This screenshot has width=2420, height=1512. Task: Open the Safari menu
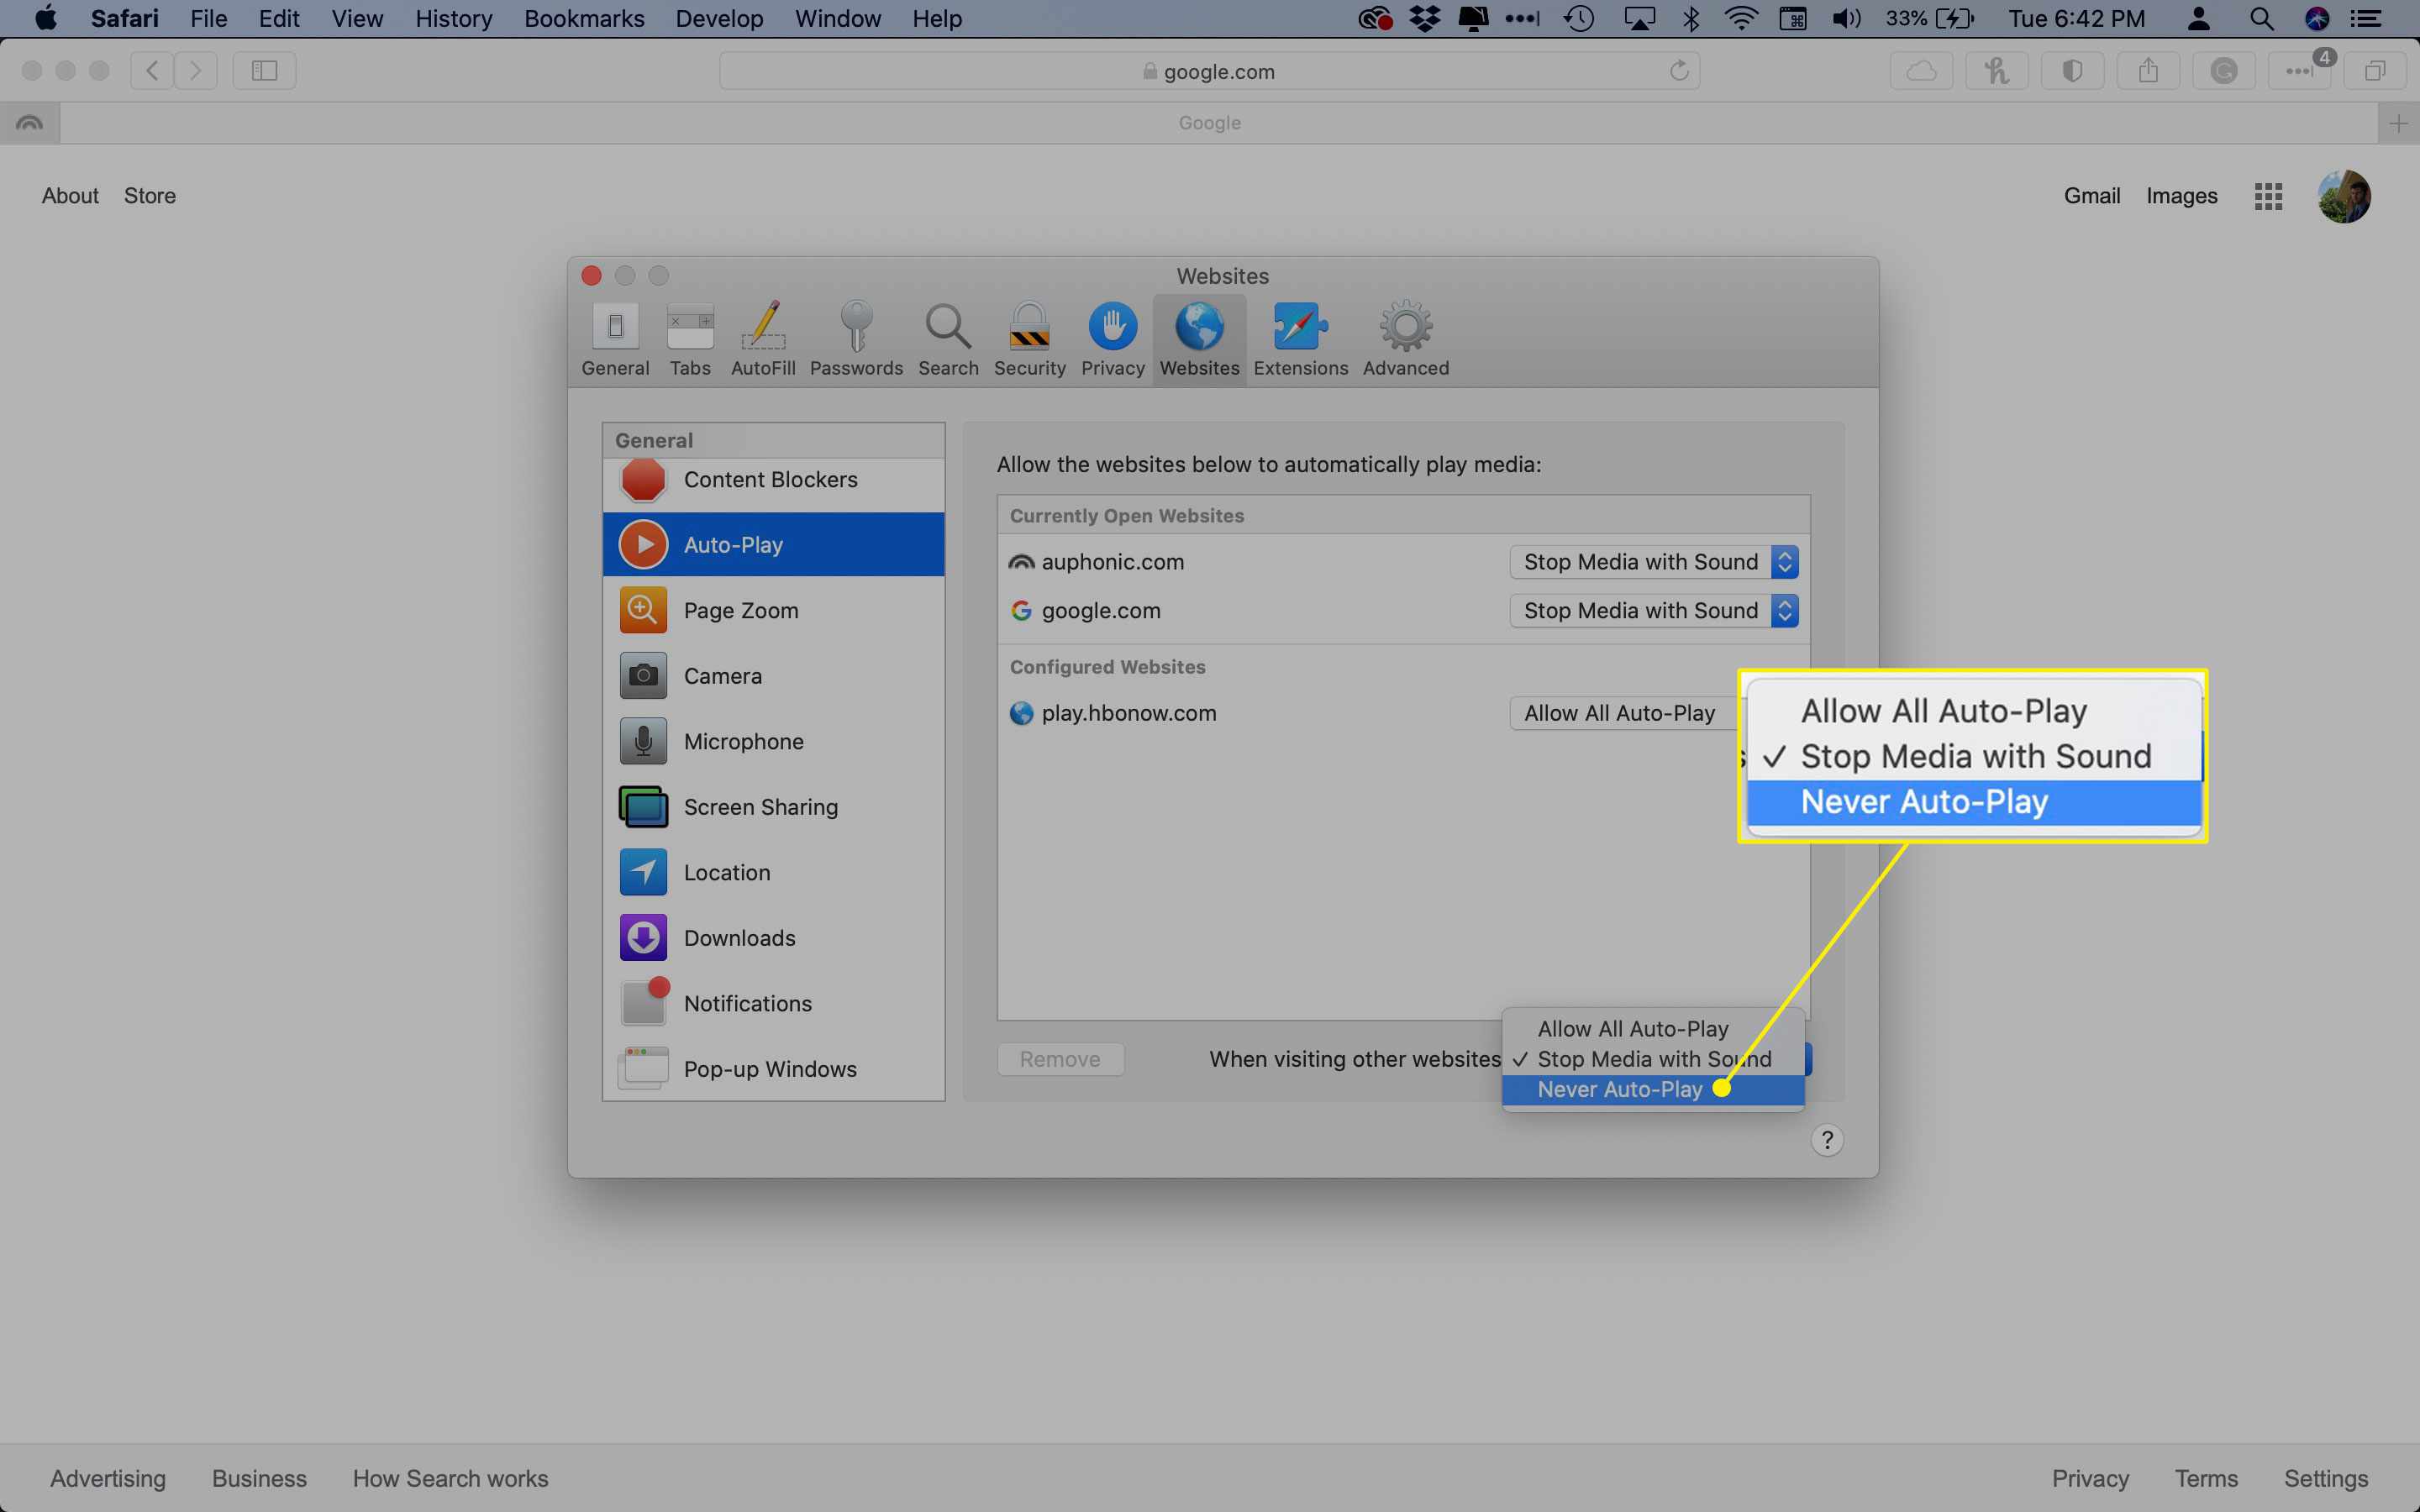(x=124, y=19)
